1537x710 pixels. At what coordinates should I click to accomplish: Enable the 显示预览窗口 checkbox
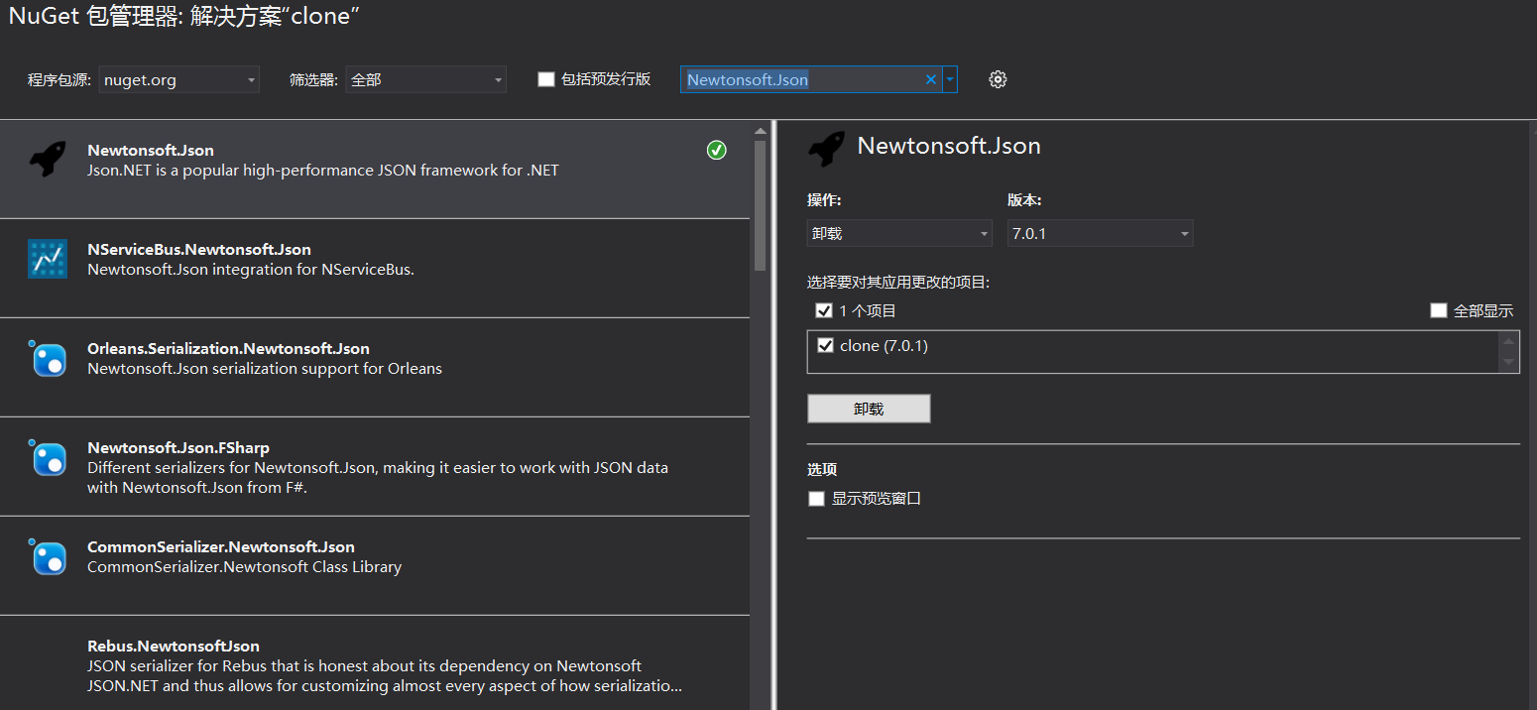(816, 499)
